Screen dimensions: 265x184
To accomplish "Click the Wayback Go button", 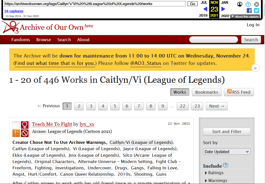I will click(193, 4).
